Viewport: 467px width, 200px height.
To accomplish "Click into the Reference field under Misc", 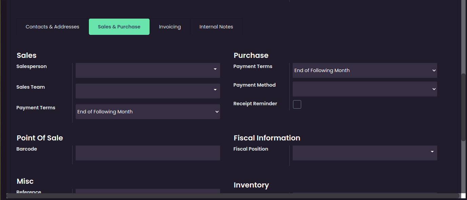I will coord(148,191).
